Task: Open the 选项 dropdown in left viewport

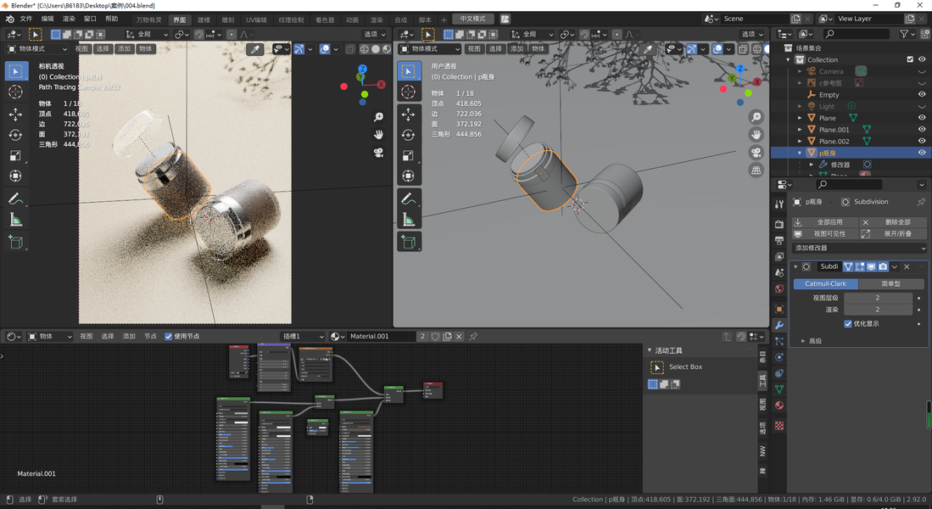Action: (374, 35)
